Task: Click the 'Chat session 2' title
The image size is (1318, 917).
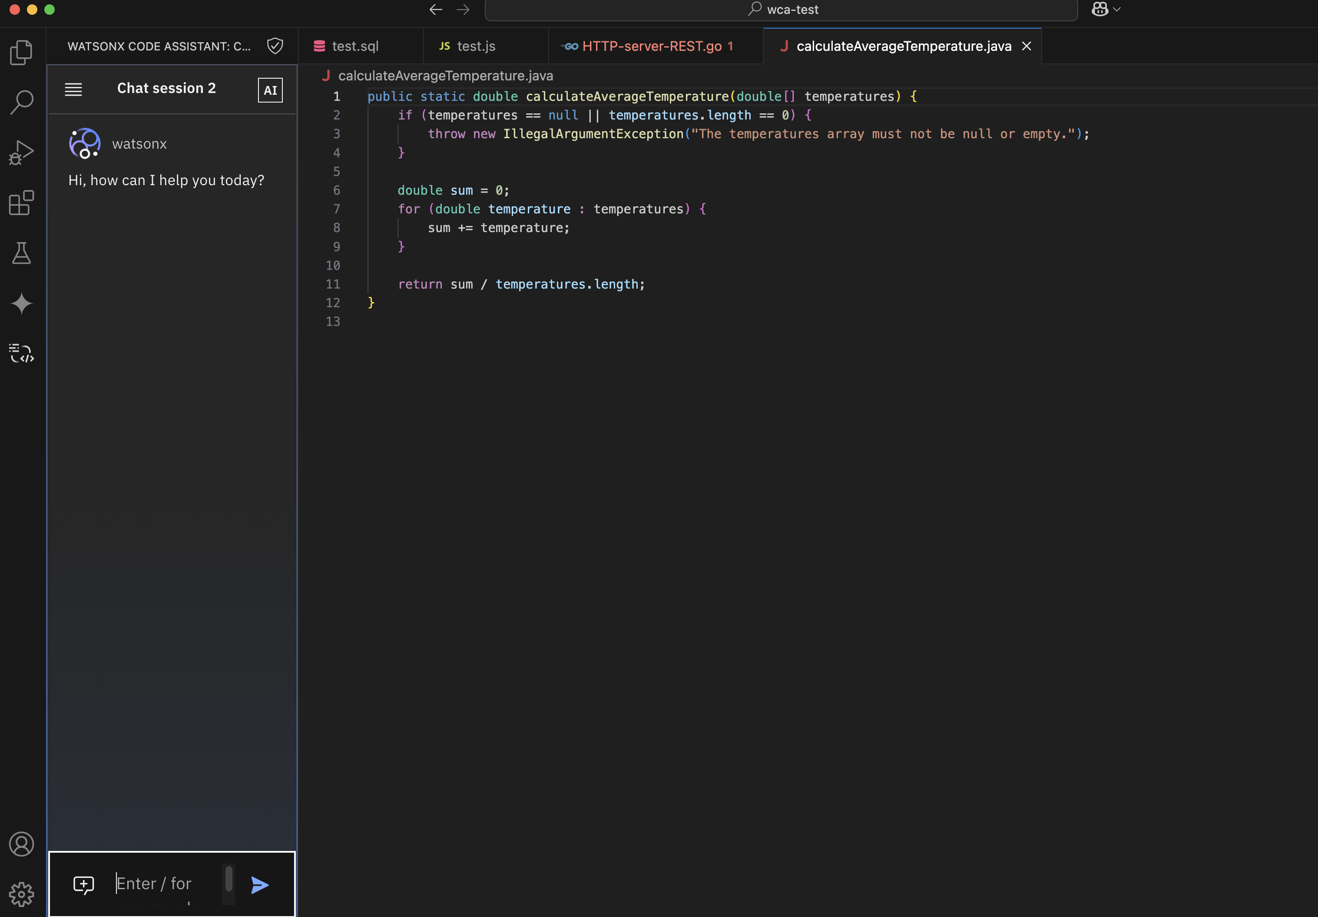Action: pyautogui.click(x=166, y=88)
